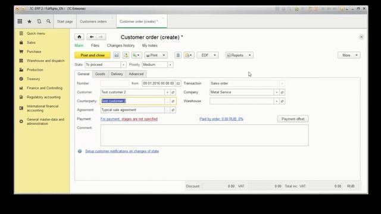Go to home page icon
Image resolution: width=381 pixels, height=214 pixels.
79,37
